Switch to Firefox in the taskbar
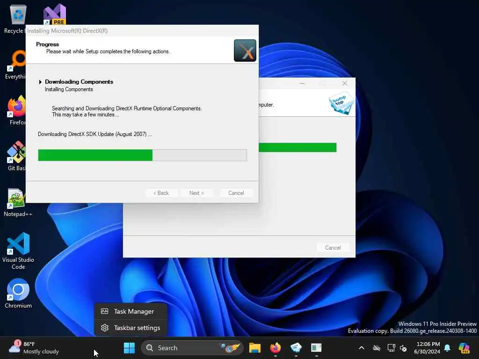Viewport: 479px width, 359px height. (x=275, y=348)
